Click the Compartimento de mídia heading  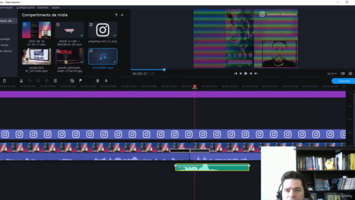(x=44, y=15)
